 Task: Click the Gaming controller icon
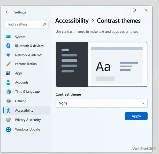coord(8,101)
